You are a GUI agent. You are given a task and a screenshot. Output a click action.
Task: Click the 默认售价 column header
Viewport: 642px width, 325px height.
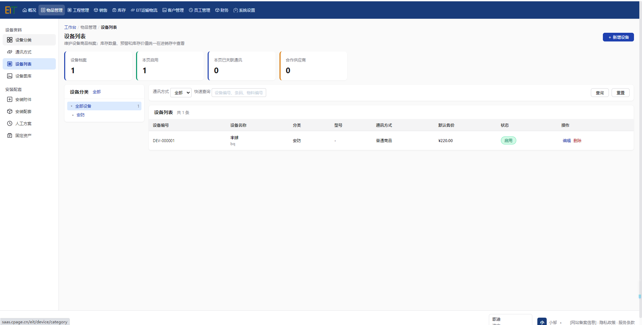coord(446,125)
